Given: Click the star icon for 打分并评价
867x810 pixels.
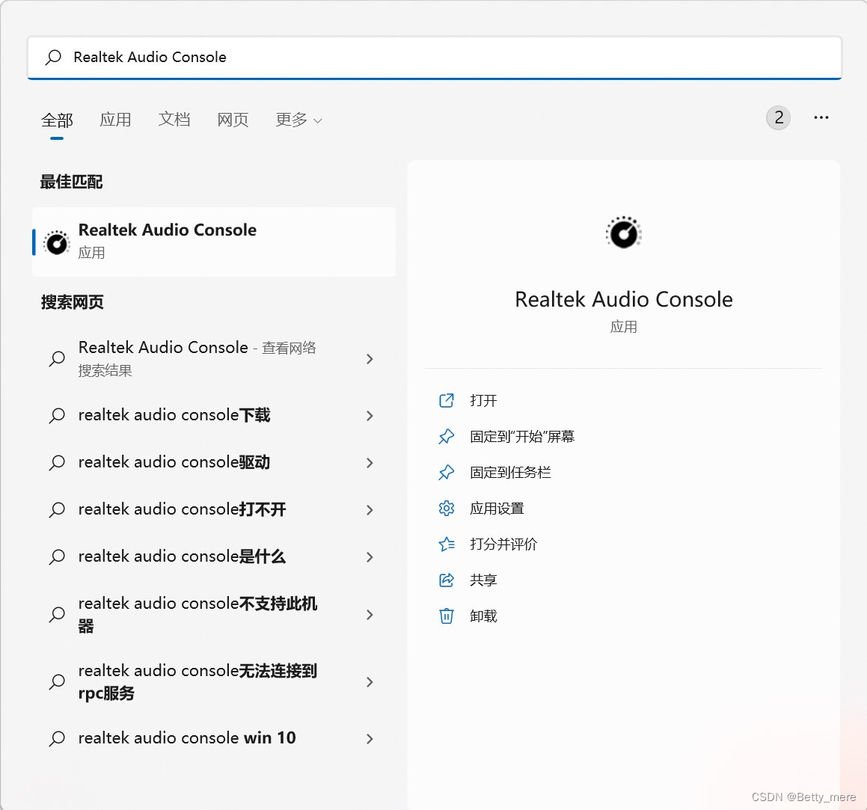Looking at the screenshot, I should [447, 544].
